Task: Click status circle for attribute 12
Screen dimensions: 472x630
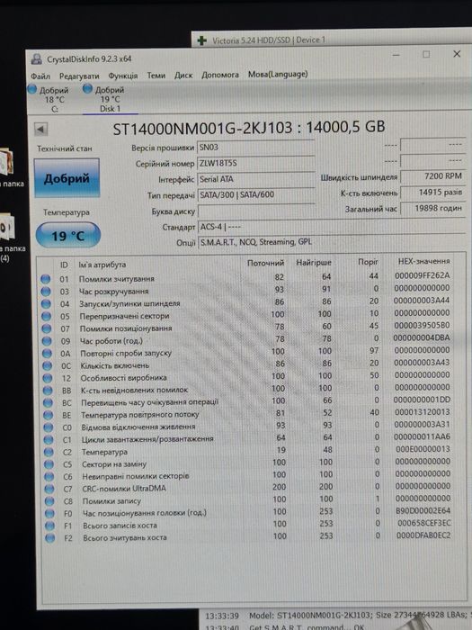Action: [x=48, y=378]
